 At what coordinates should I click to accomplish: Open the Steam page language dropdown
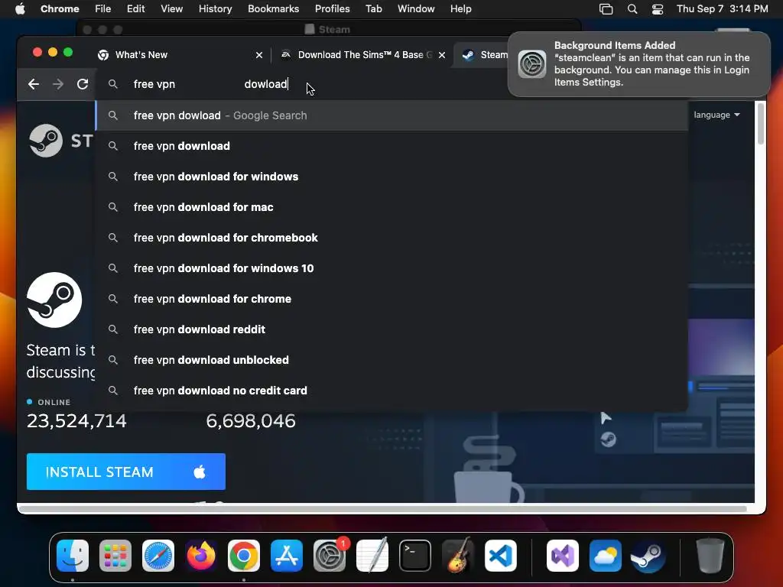[x=716, y=115]
